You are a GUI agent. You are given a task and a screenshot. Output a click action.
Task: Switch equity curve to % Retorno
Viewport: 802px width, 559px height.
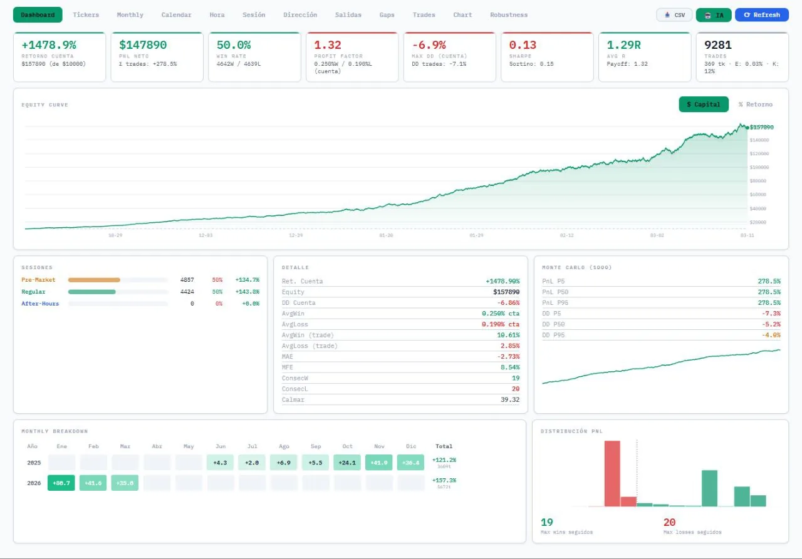click(x=755, y=105)
